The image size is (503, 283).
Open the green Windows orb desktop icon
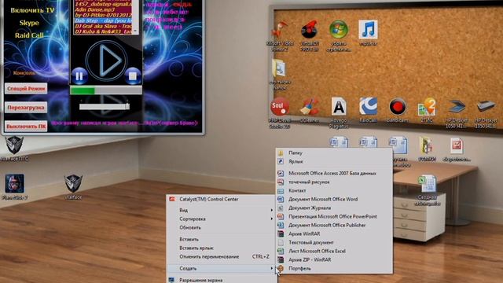pos(339,30)
